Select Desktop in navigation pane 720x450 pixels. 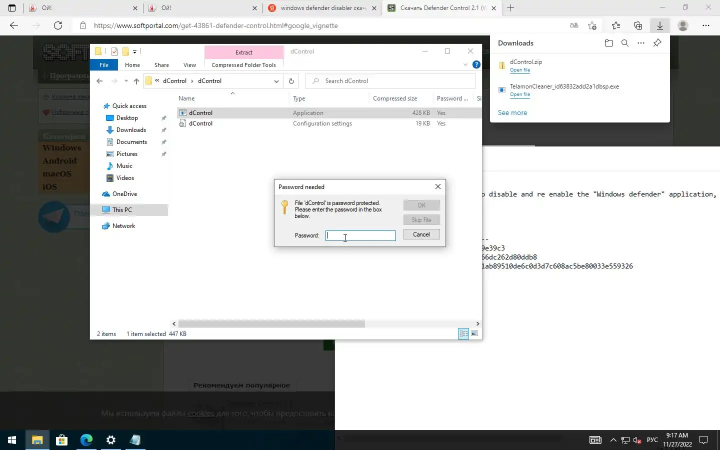(x=127, y=118)
